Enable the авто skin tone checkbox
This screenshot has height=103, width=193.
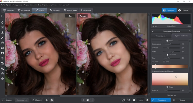pyautogui.click(x=164, y=62)
